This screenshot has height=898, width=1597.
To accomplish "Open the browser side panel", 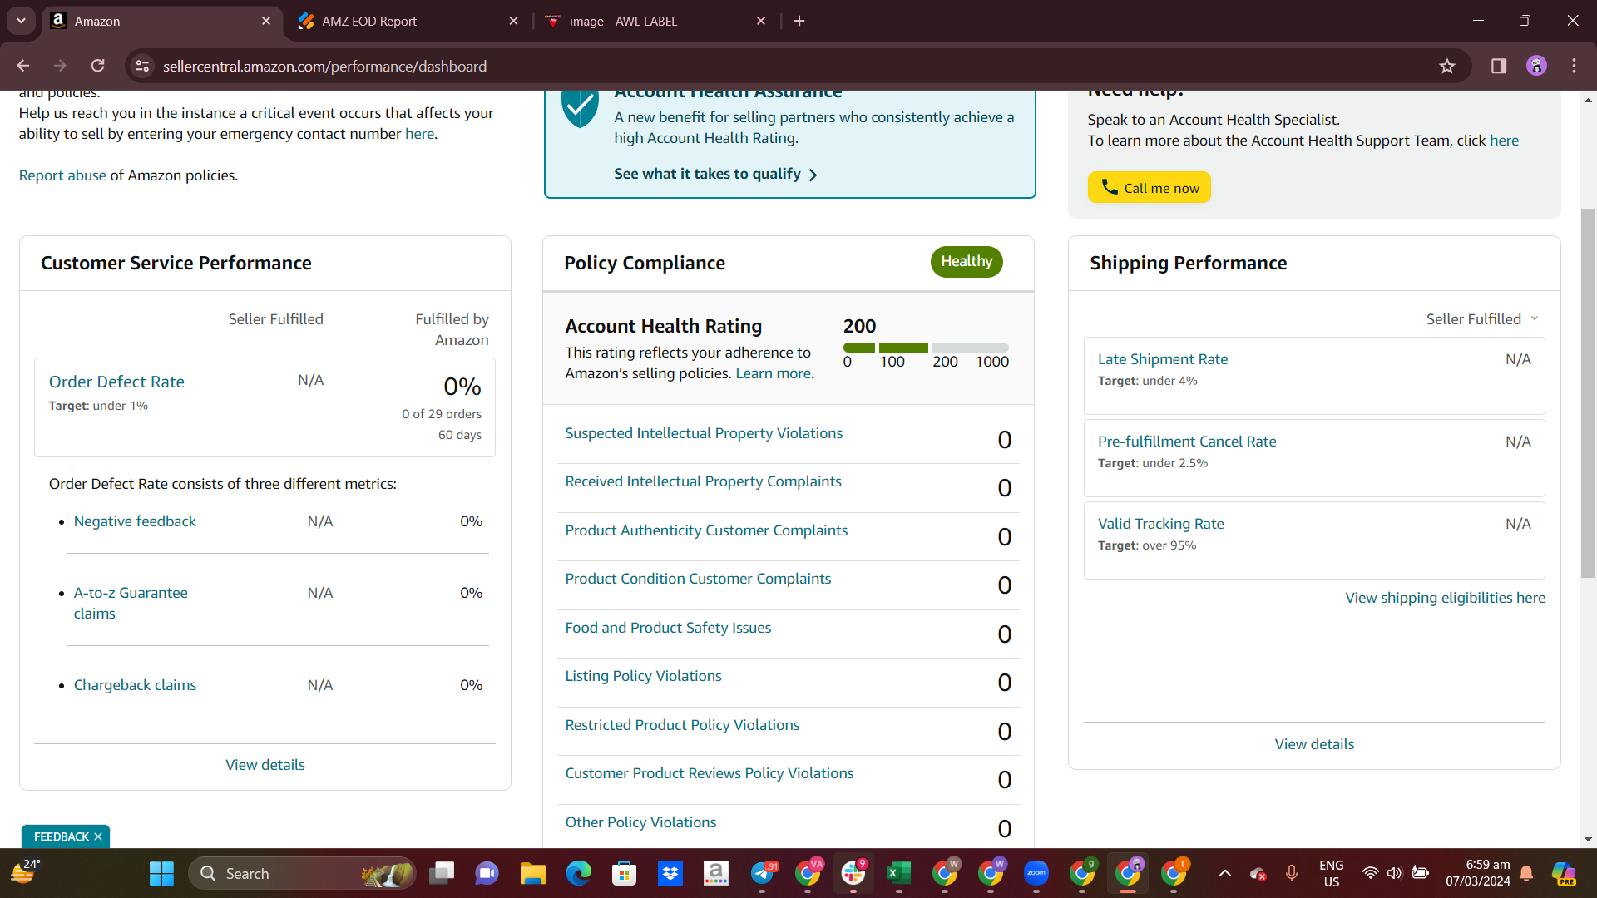I will pyautogui.click(x=1499, y=66).
